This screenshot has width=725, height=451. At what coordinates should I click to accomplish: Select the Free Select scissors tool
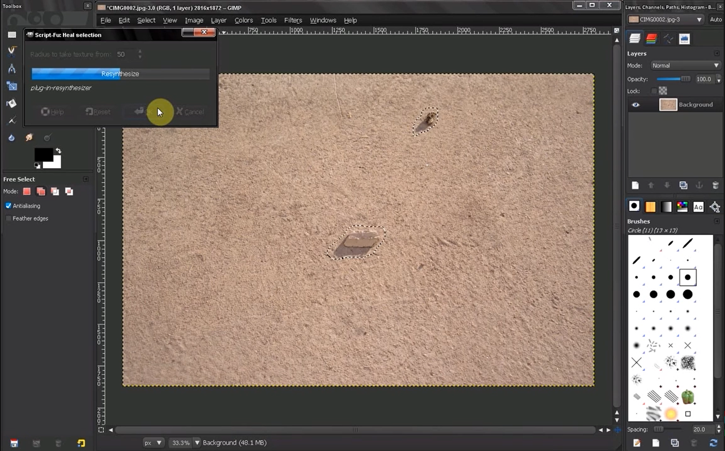point(11,51)
